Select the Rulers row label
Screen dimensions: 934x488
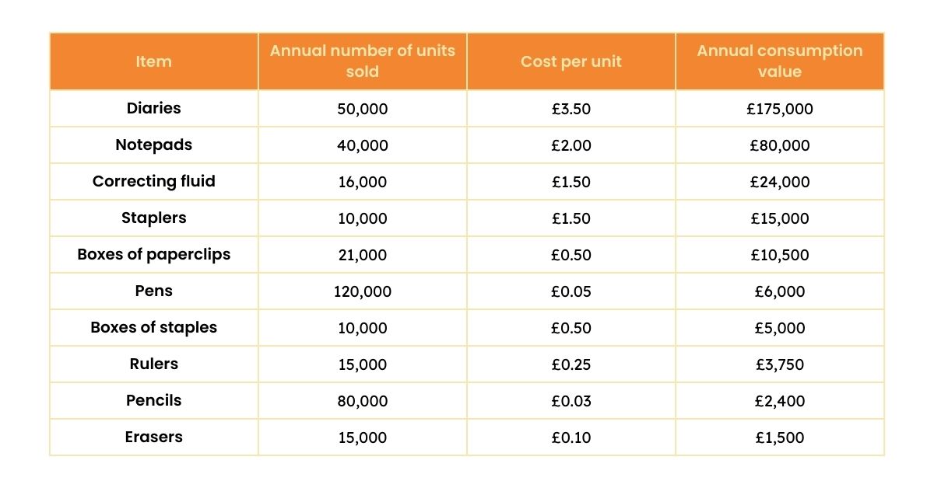[x=154, y=364]
